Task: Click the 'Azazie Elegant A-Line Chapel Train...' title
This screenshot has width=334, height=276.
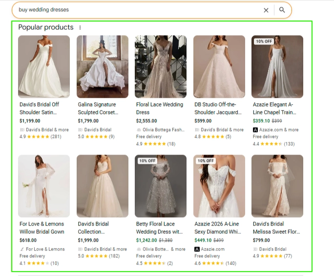Action: (x=274, y=108)
